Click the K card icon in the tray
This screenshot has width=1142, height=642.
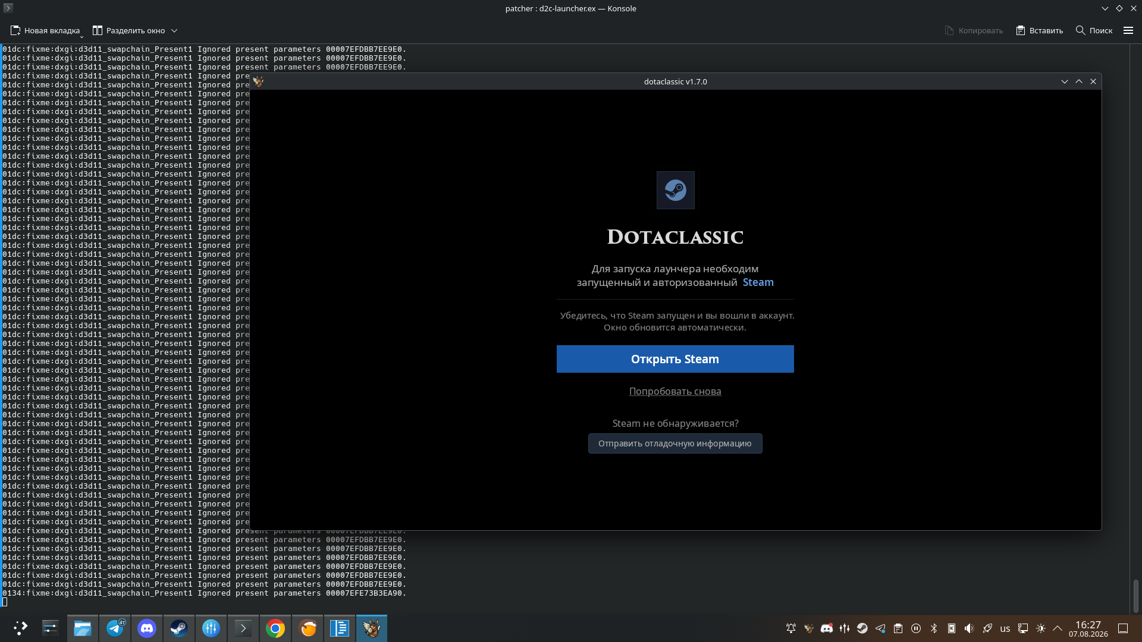pyautogui.click(x=952, y=628)
